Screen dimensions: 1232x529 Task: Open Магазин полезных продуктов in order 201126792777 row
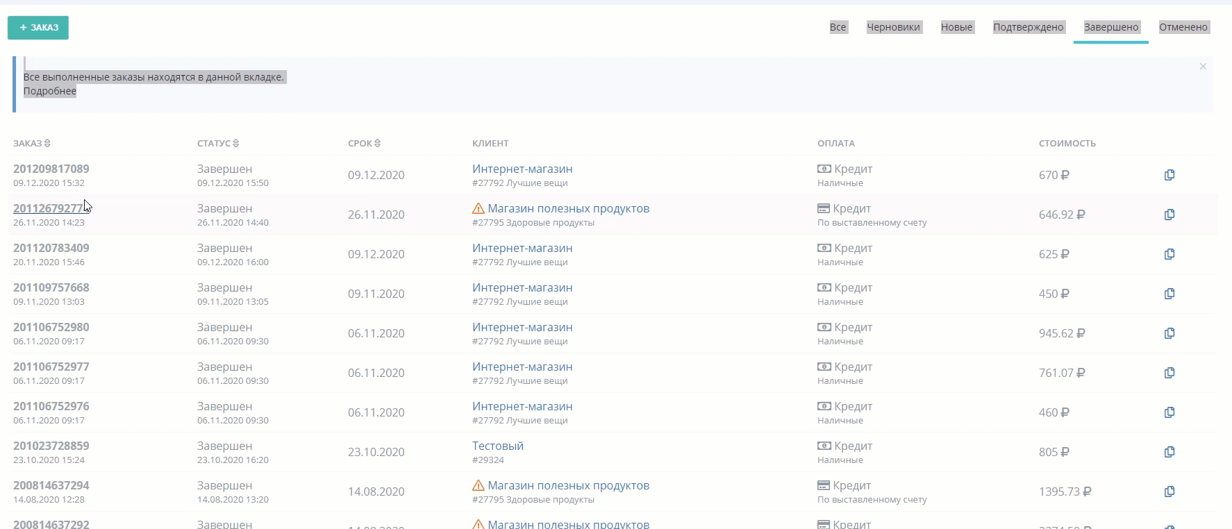pos(569,208)
